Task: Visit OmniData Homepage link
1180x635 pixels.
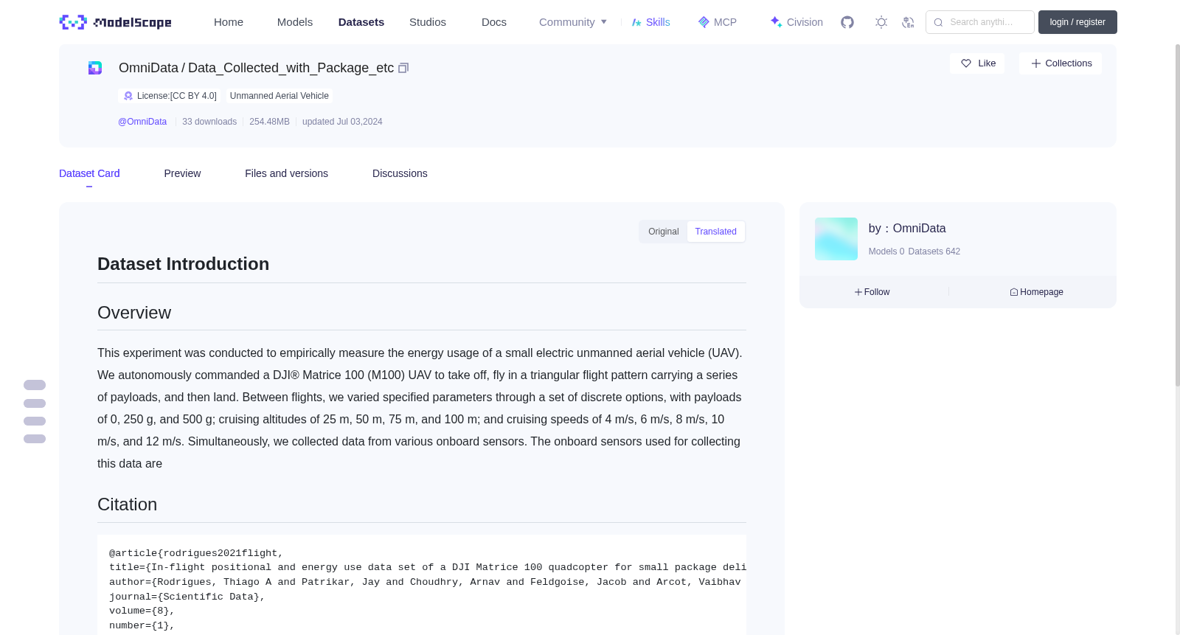Action: [1037, 292]
